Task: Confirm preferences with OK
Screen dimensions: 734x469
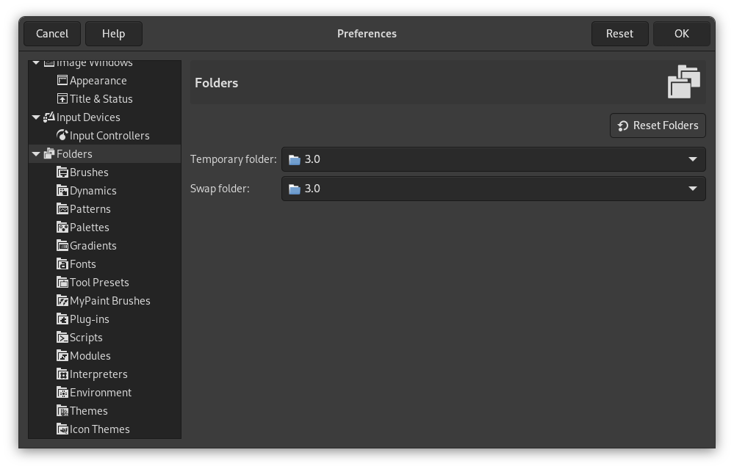Action: point(681,33)
